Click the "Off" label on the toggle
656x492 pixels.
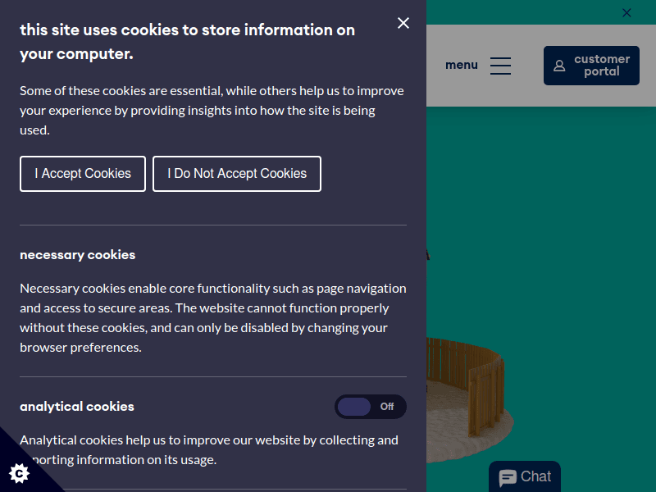pos(387,407)
